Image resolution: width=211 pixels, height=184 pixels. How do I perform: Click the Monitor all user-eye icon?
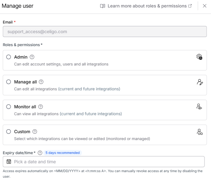tap(199, 107)
